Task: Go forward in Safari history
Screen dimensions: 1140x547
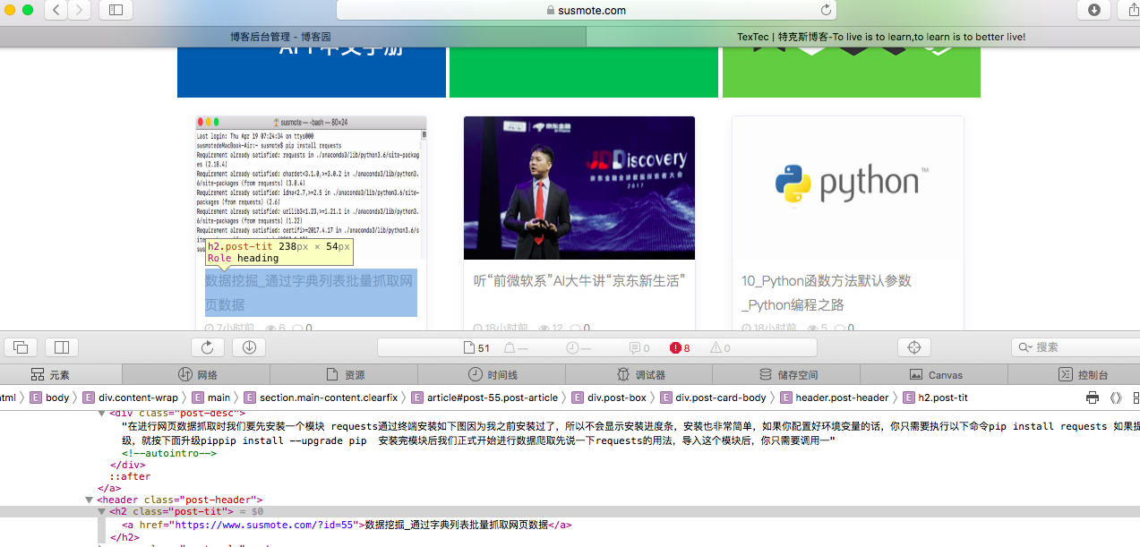Action: tap(79, 10)
